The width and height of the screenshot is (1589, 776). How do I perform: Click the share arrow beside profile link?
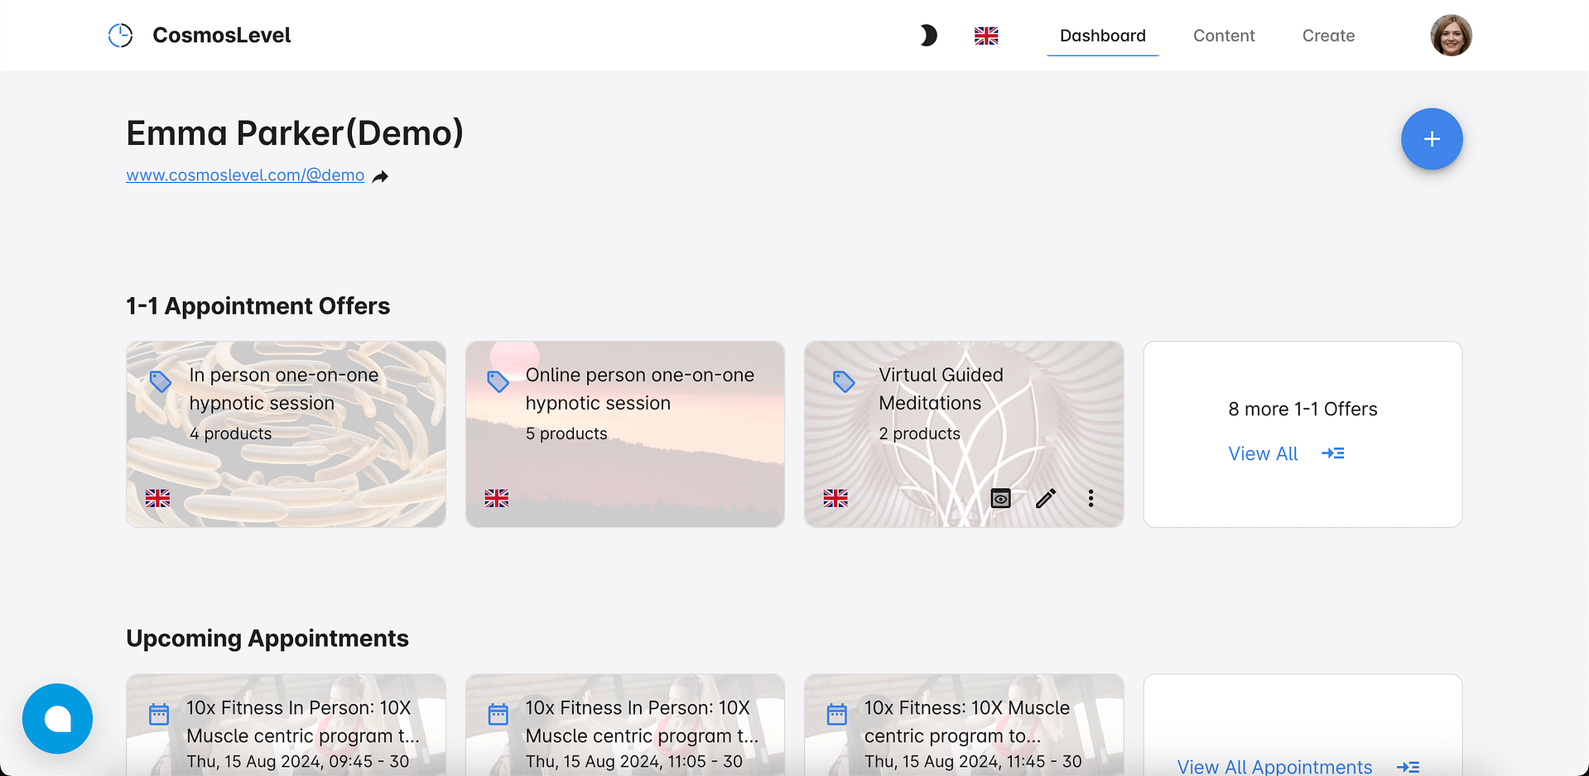380,176
